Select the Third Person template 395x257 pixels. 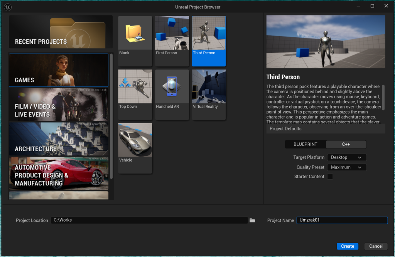209,41
